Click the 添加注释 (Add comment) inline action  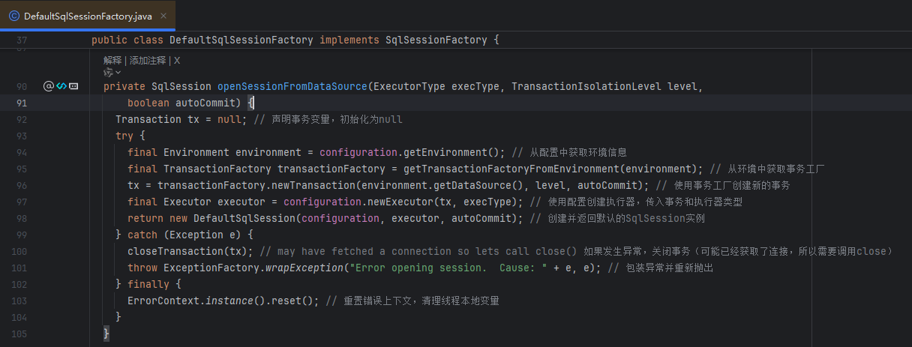click(x=148, y=60)
